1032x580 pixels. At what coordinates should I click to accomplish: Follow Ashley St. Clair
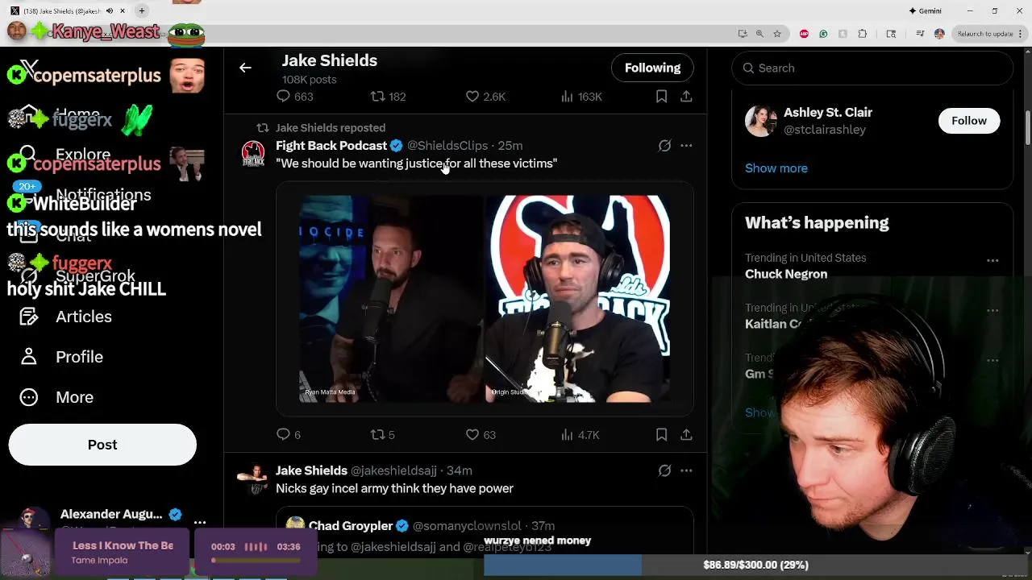click(x=968, y=120)
